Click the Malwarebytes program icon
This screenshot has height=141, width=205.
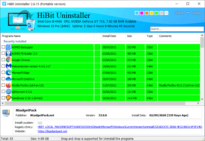pos(9,66)
